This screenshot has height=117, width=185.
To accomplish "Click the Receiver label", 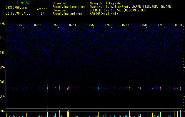I will click(60, 10).
